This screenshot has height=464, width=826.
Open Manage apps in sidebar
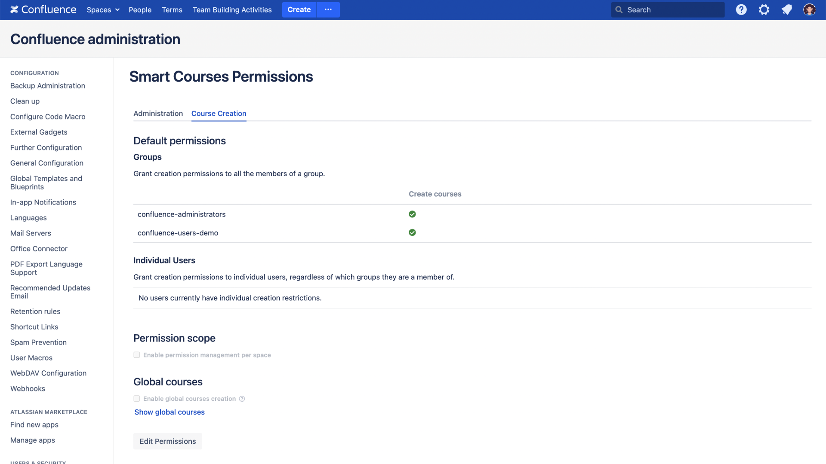(x=33, y=440)
